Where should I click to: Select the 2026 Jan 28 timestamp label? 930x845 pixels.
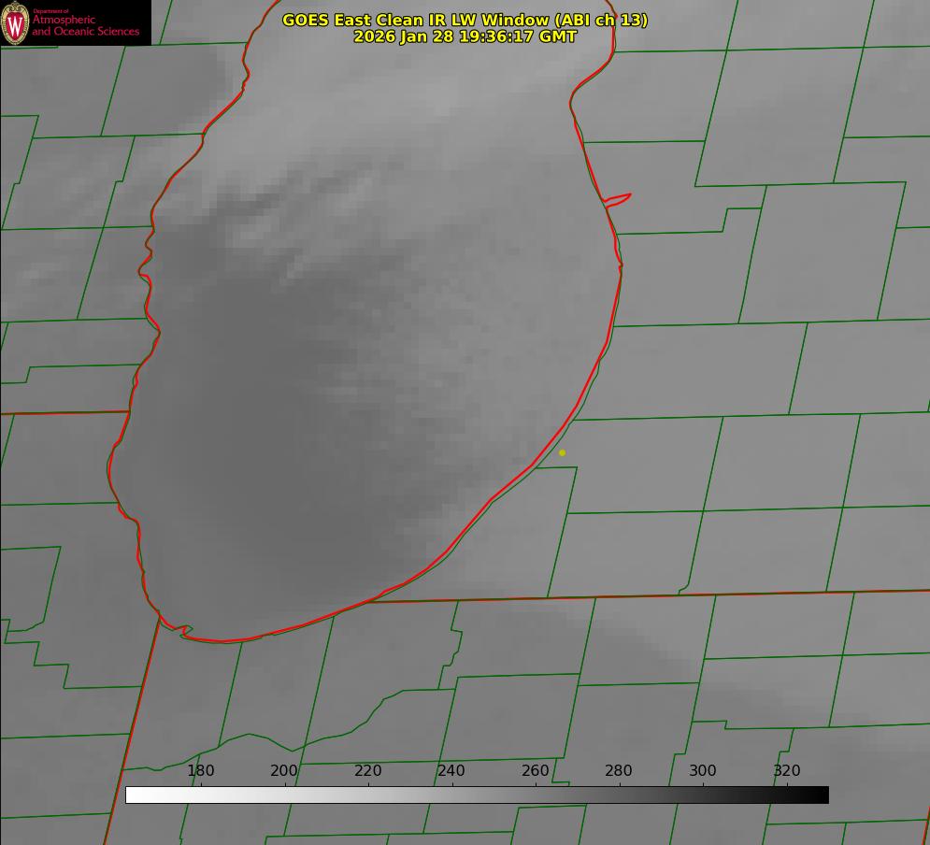[x=465, y=36]
